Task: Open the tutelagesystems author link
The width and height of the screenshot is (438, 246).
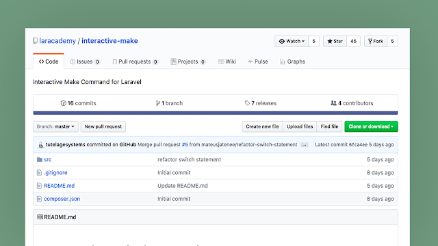Action: pos(66,144)
